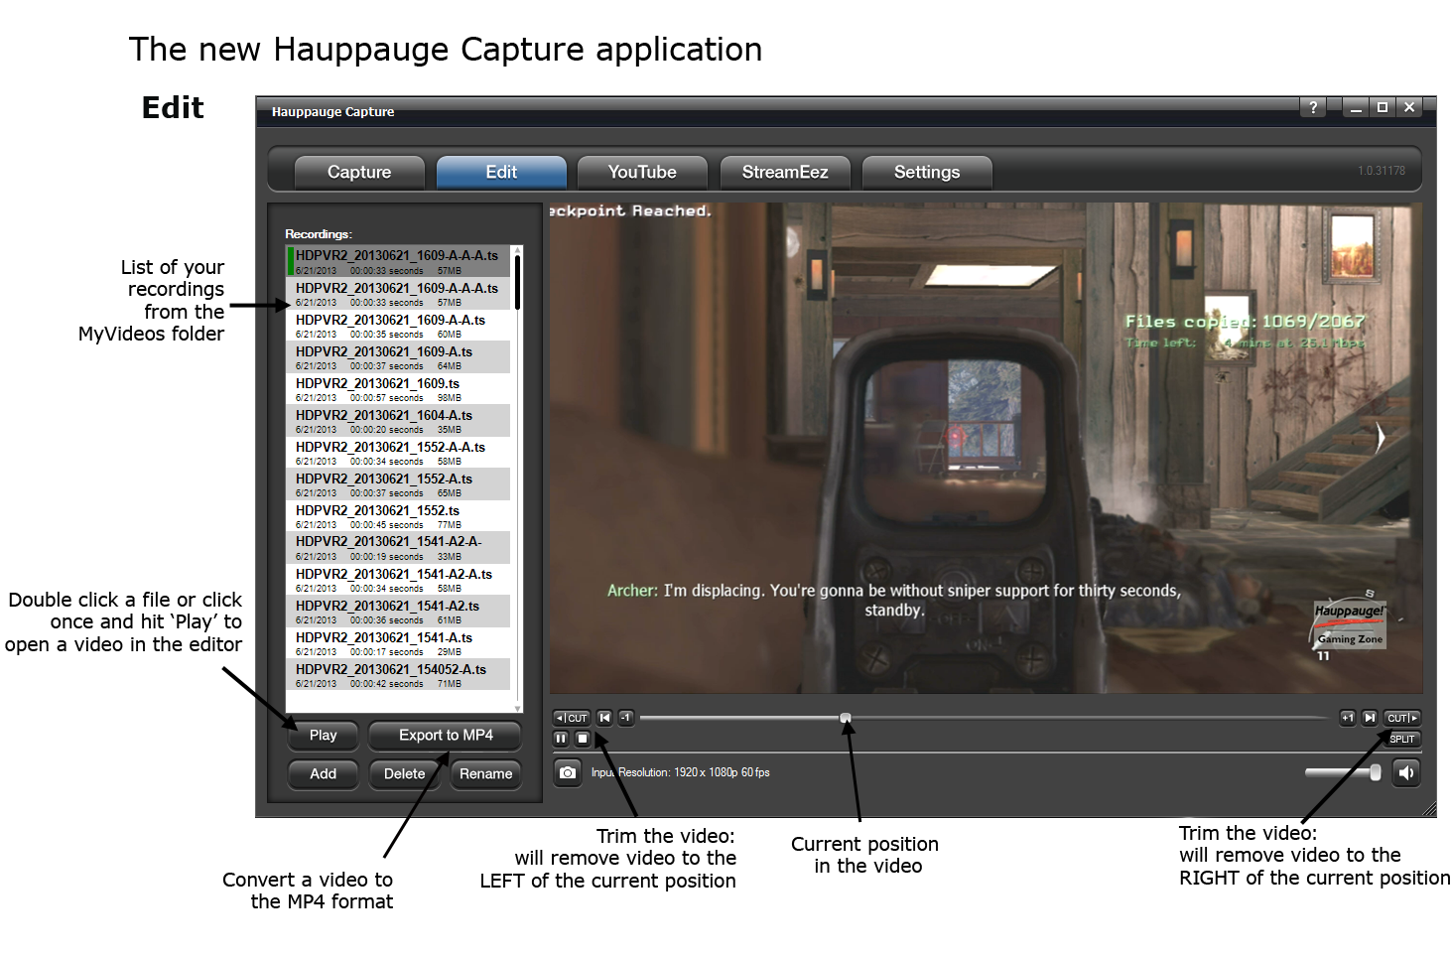
Task: Minimize the Hauppauge Capture window
Action: [x=1356, y=107]
